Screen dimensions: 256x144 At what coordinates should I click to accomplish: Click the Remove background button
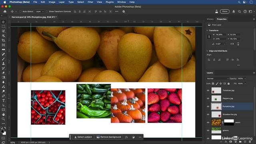click(x=109, y=137)
